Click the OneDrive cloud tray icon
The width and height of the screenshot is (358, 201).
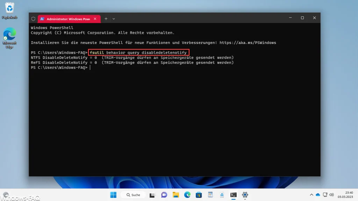point(318,195)
